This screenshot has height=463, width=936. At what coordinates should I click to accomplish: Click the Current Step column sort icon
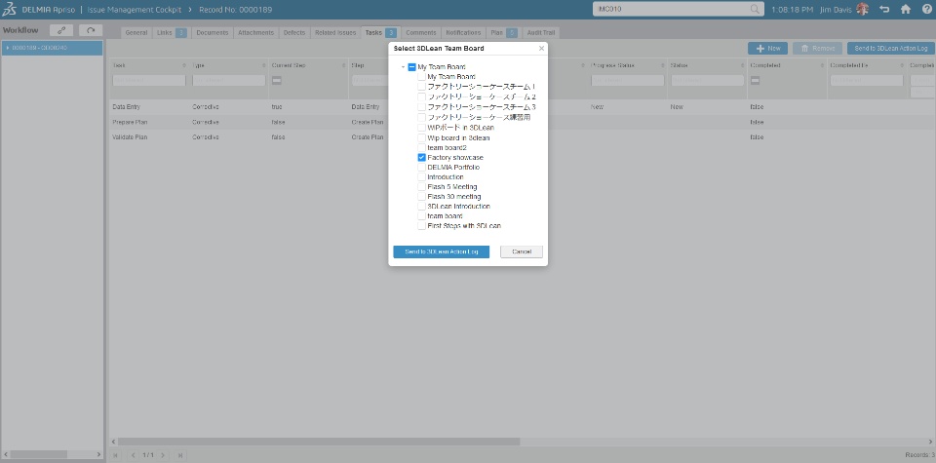(x=344, y=65)
